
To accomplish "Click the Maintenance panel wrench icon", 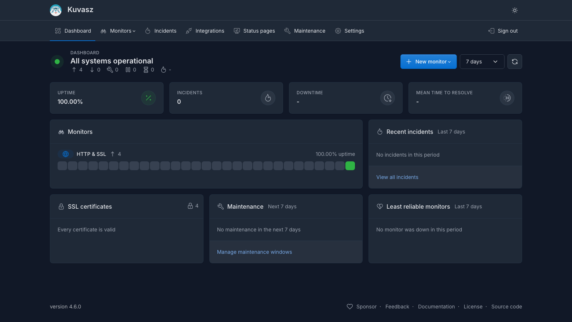I will [220, 206].
